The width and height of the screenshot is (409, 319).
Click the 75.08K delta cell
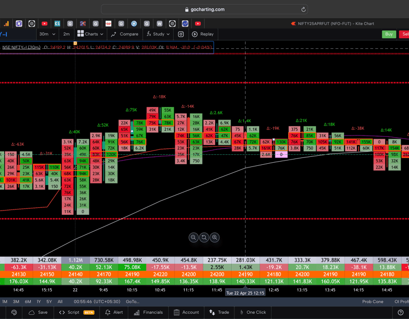point(132,267)
